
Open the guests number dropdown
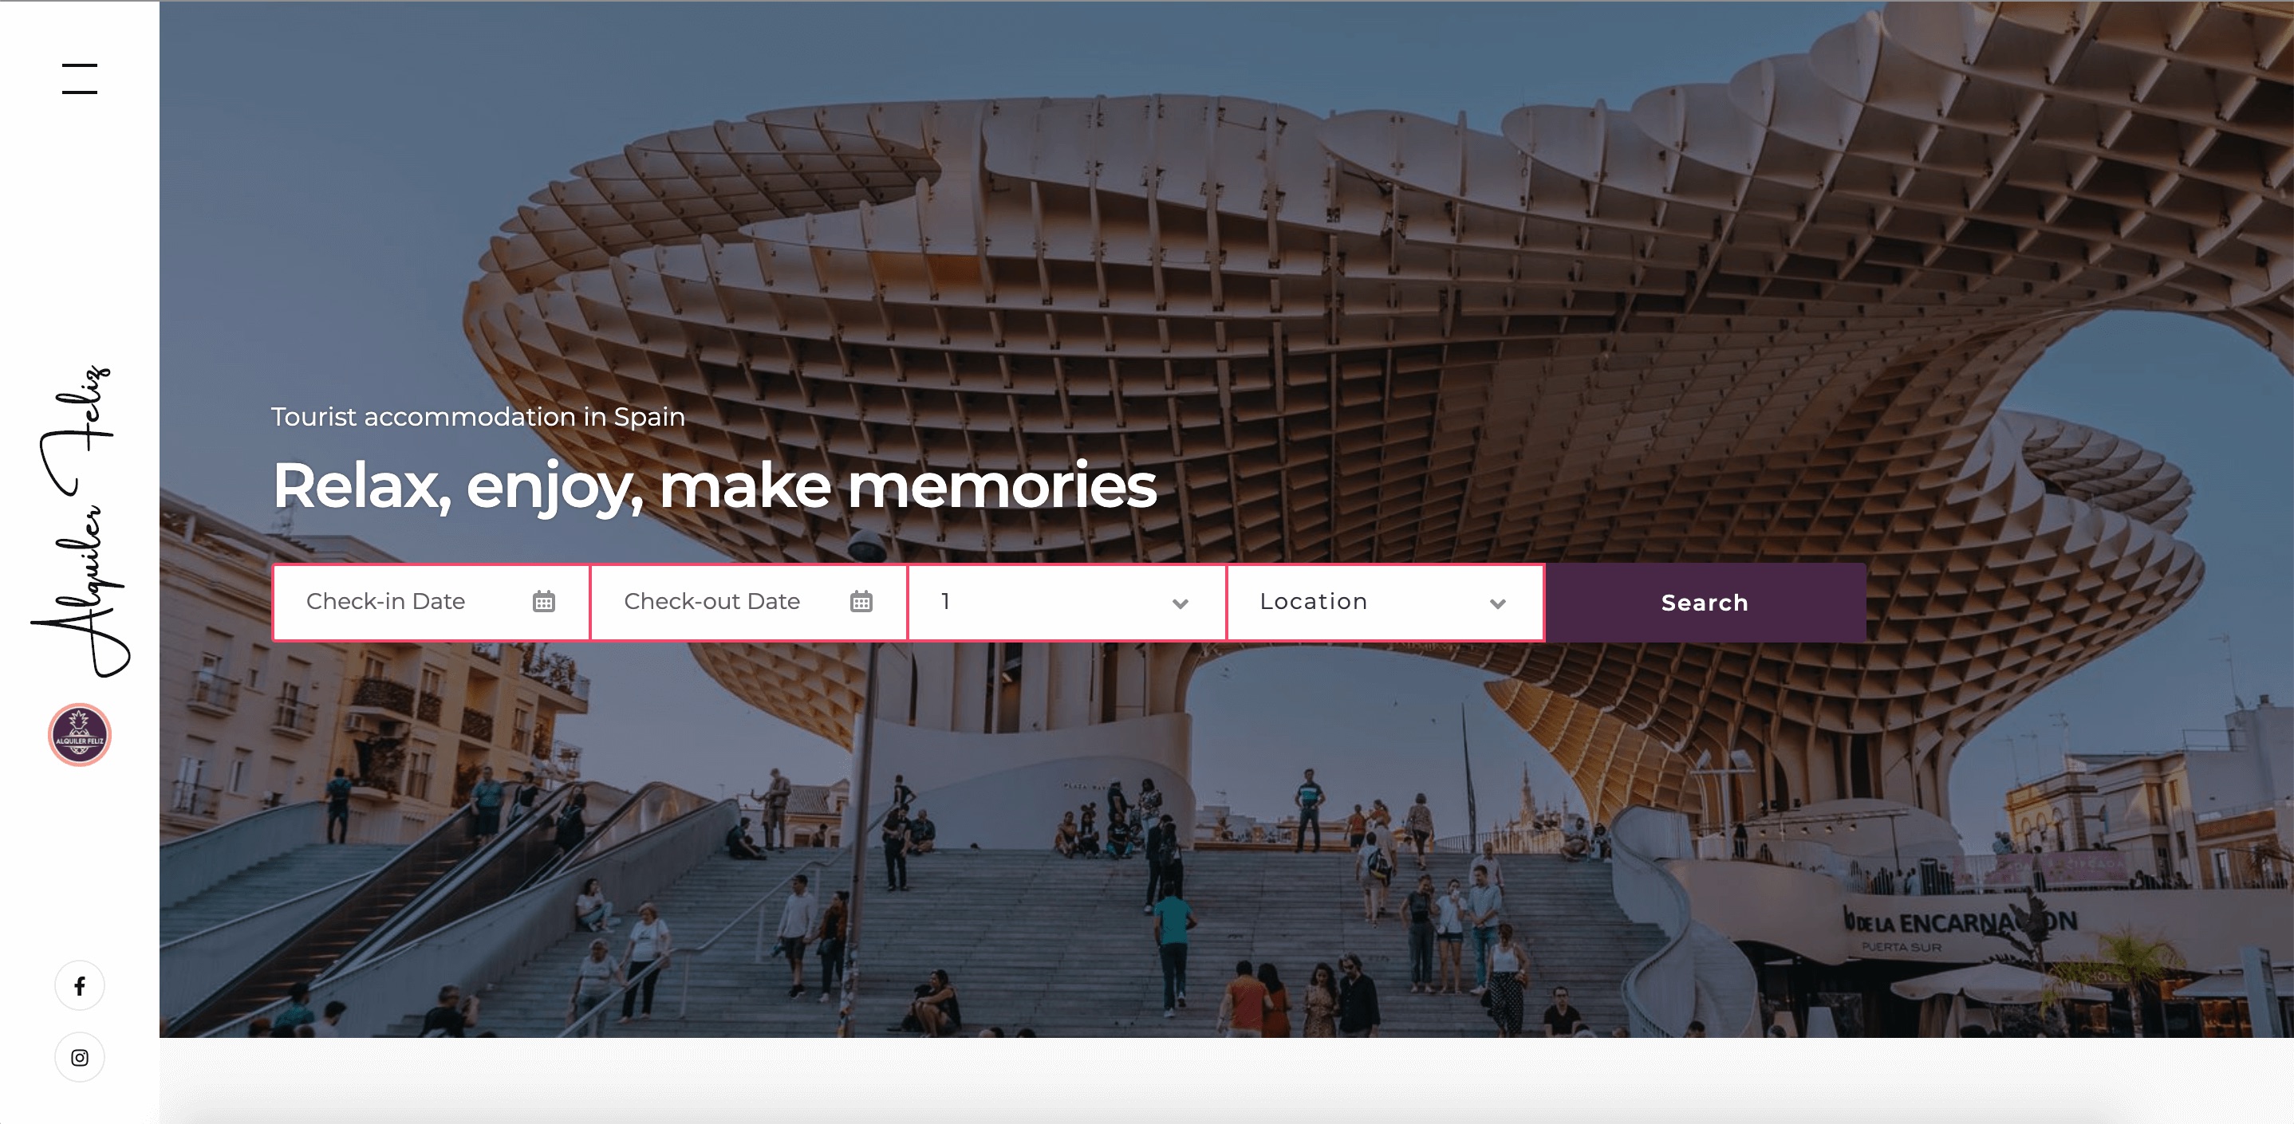point(1067,603)
